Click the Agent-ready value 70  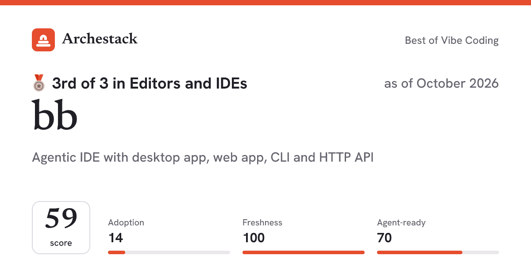tap(385, 238)
